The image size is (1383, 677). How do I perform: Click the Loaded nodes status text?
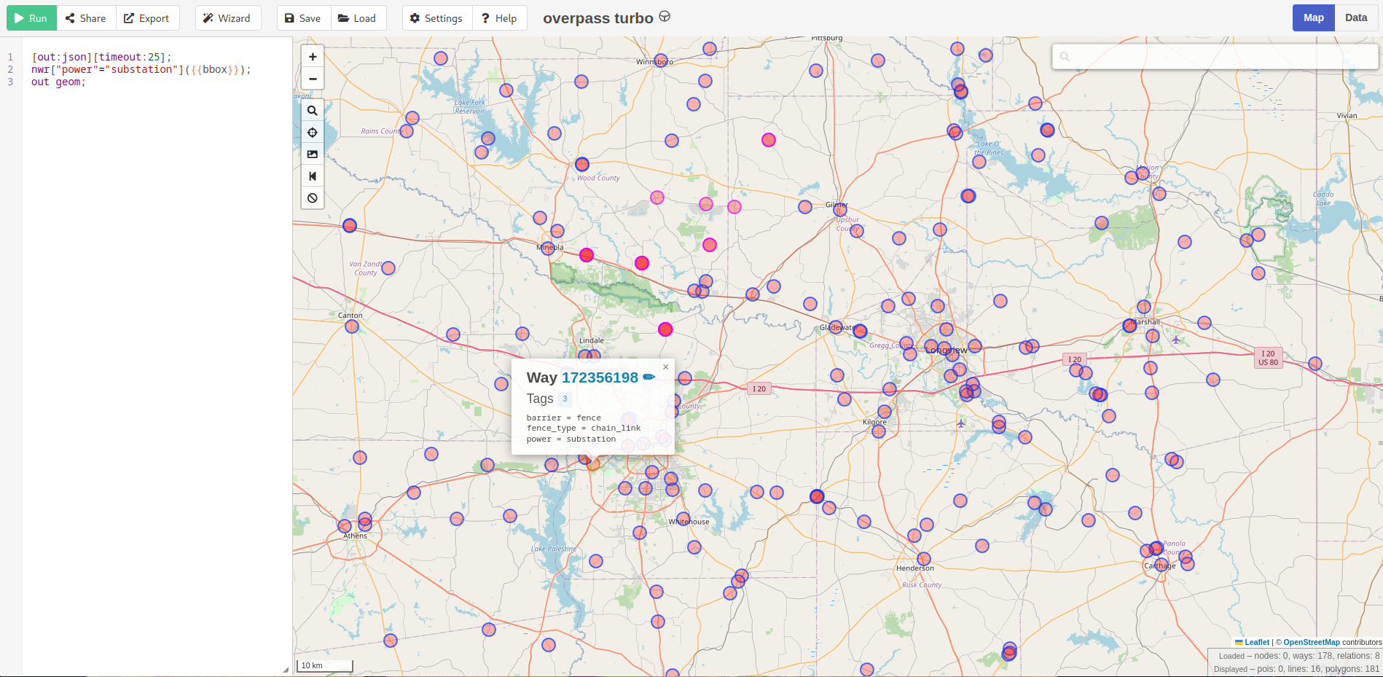click(1299, 656)
